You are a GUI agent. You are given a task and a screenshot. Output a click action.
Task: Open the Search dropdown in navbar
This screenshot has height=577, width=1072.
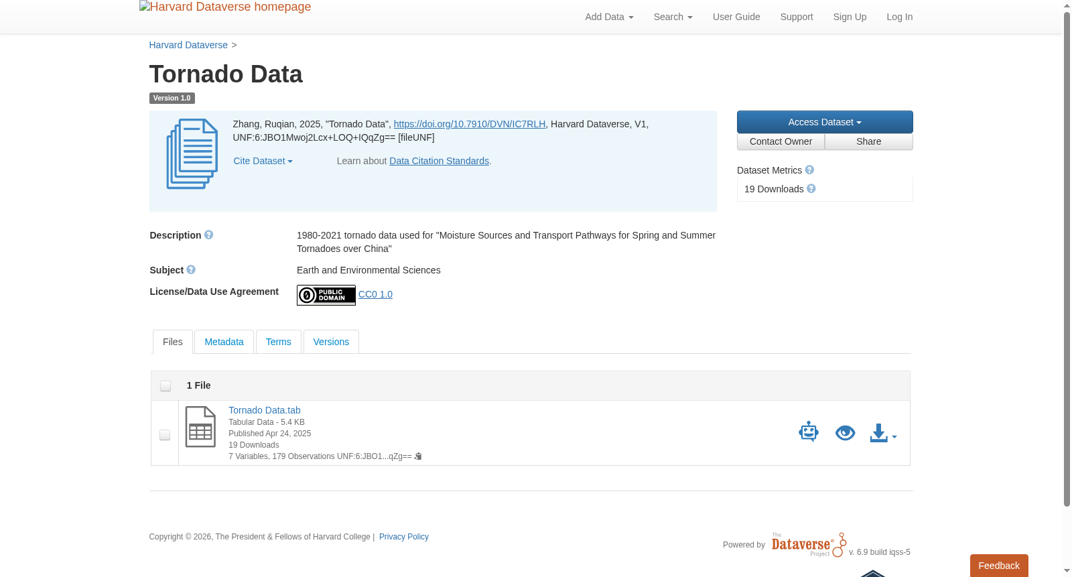(673, 17)
